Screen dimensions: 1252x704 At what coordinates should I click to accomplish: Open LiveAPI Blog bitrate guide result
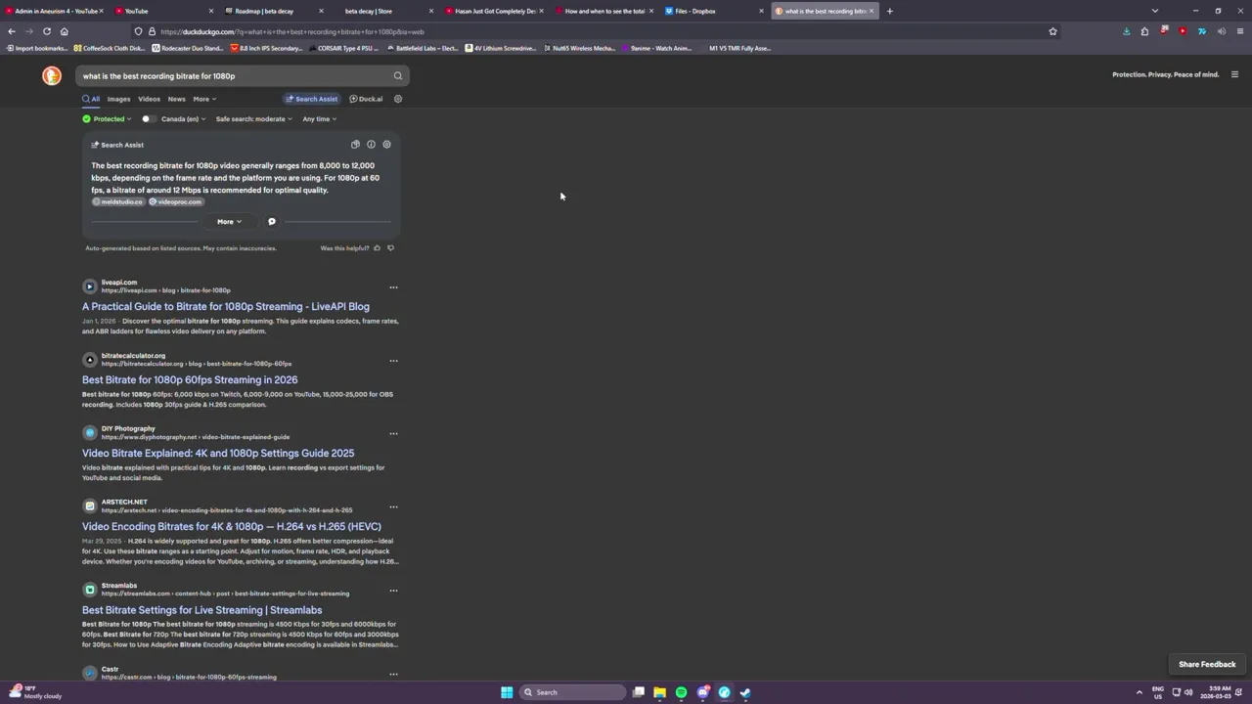pos(226,306)
